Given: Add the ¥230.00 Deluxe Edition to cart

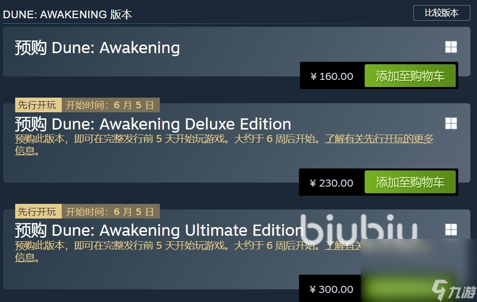Looking at the screenshot, I should pos(410,182).
